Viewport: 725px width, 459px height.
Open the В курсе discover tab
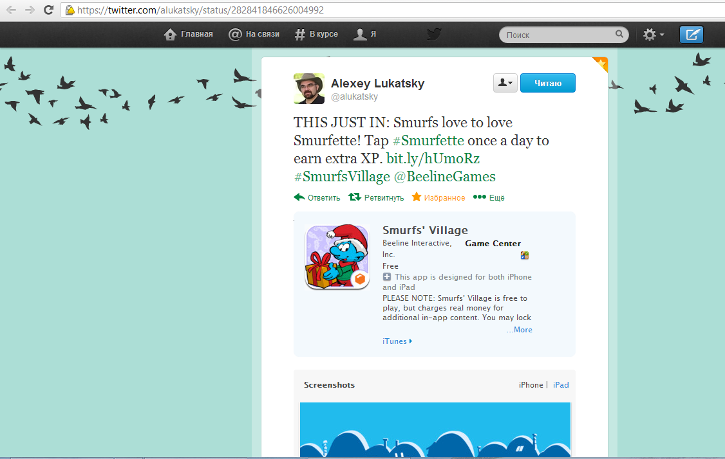(x=316, y=34)
